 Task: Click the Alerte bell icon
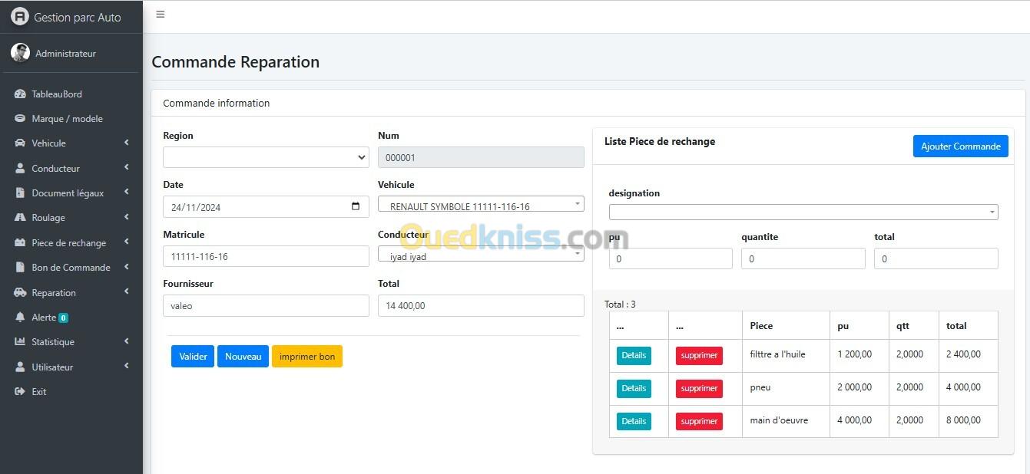tap(20, 318)
